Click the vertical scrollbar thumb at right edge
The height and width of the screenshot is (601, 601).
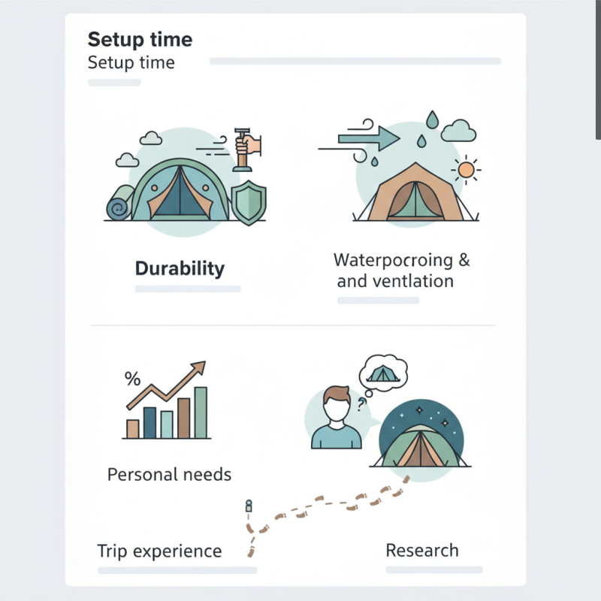pyautogui.click(x=598, y=69)
